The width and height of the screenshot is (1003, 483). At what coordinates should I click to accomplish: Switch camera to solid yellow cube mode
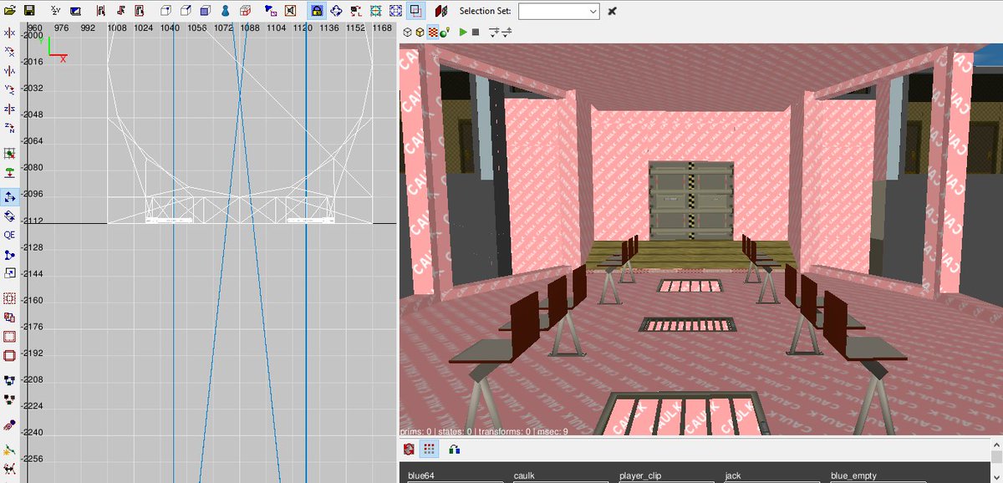[420, 32]
